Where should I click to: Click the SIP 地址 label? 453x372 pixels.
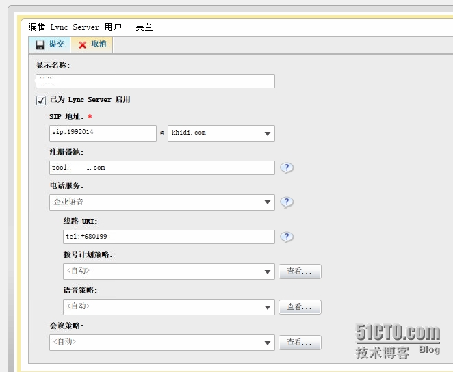click(x=66, y=117)
